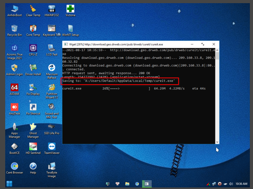Open Fix Display shortcut
The width and height of the screenshot is (253, 189).
[x=33, y=89]
